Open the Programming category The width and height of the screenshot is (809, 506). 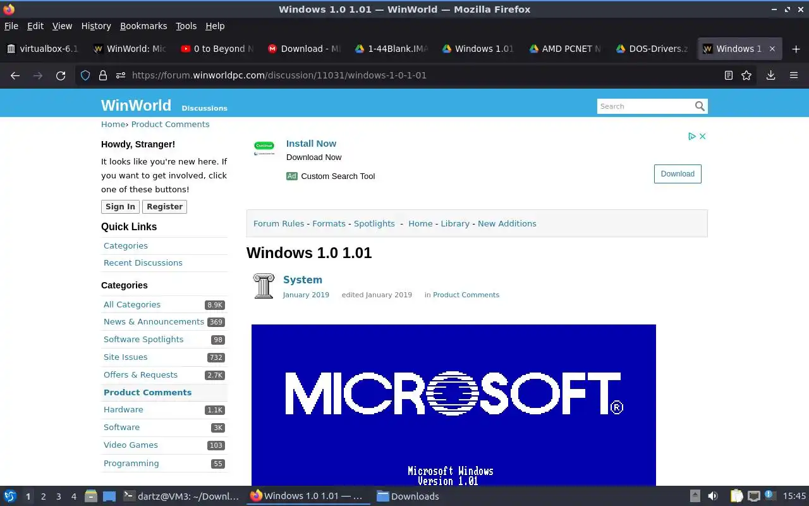[131, 463]
